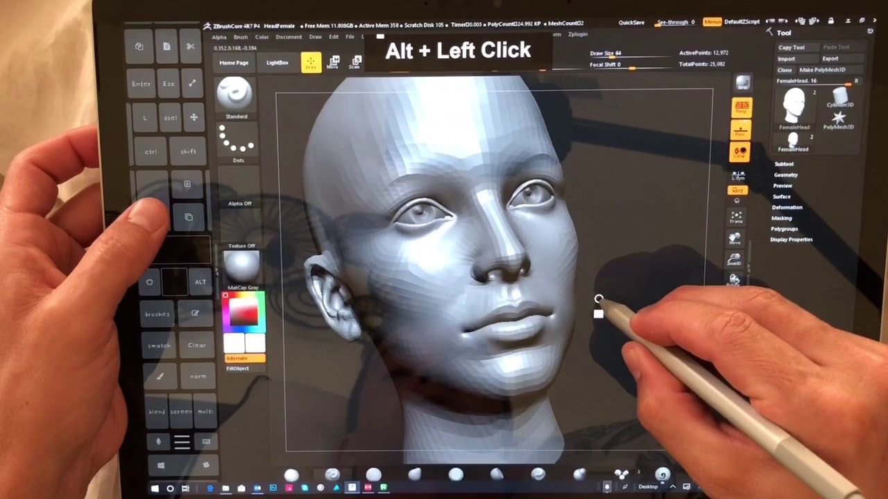Select the Scale mode icon in top toolbar

click(x=355, y=62)
